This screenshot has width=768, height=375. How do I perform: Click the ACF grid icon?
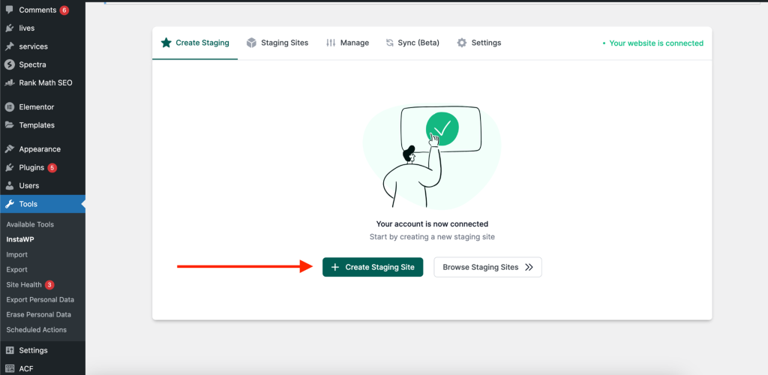coord(9,368)
